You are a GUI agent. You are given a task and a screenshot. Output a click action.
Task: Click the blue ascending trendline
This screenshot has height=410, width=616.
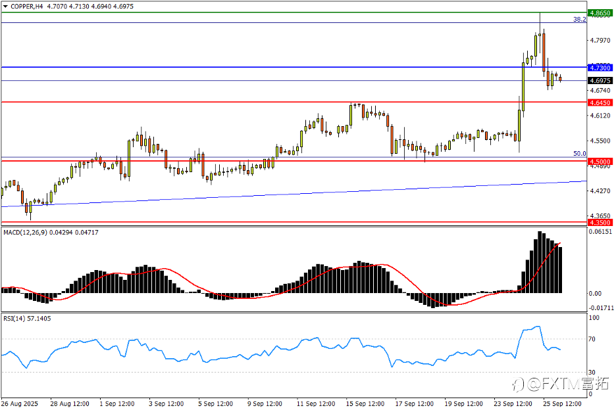click(294, 194)
